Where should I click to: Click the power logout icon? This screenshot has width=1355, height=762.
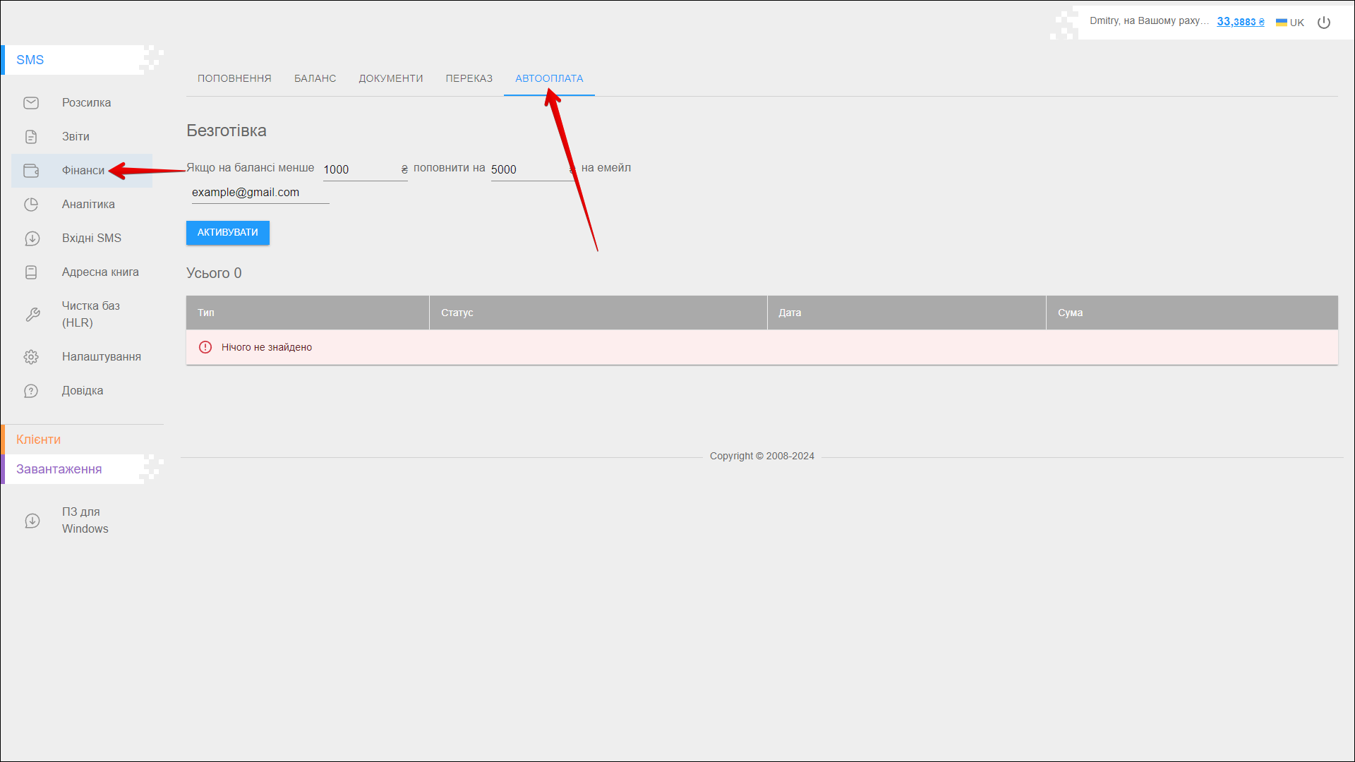(1324, 23)
